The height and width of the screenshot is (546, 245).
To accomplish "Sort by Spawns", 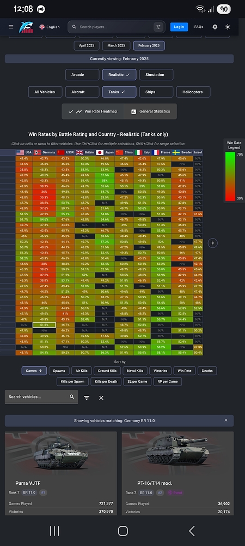I will [59, 371].
